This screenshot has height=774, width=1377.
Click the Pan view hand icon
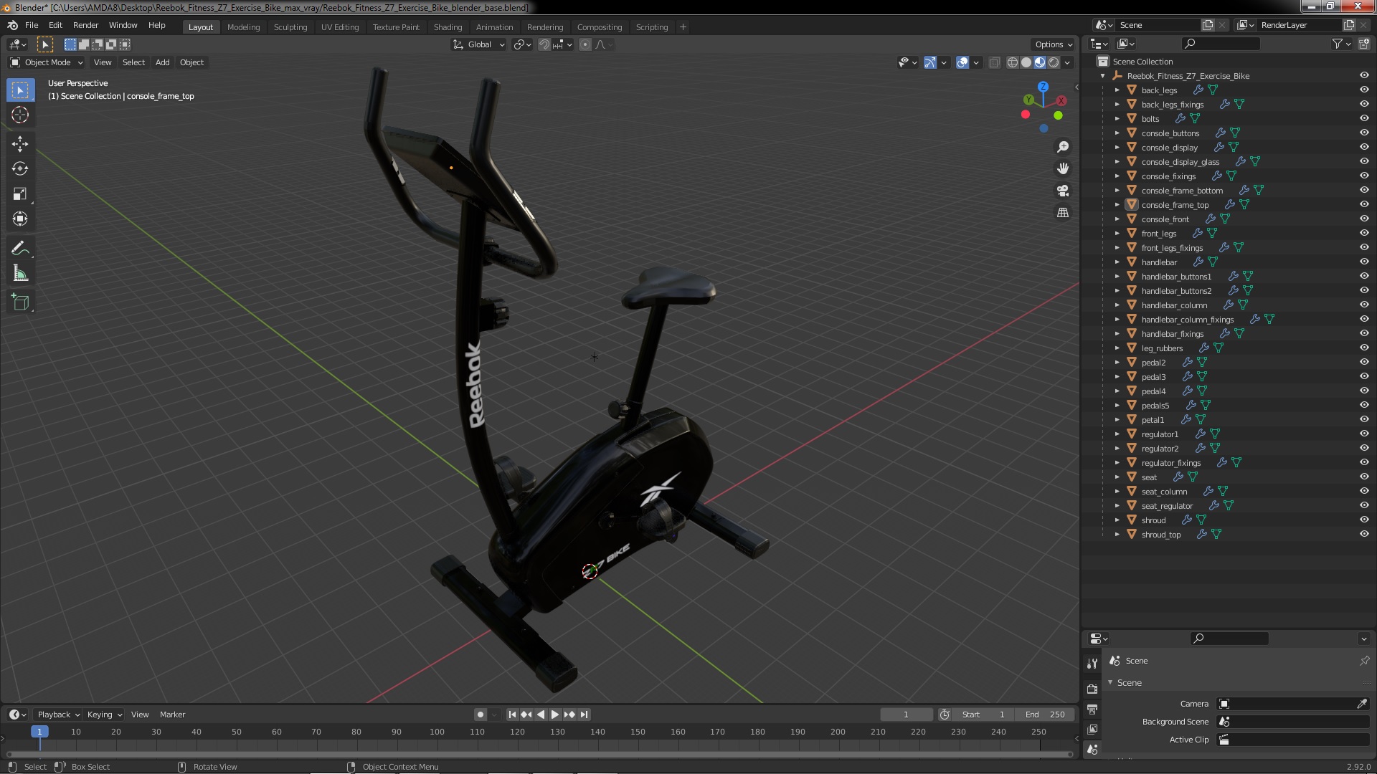click(1063, 168)
